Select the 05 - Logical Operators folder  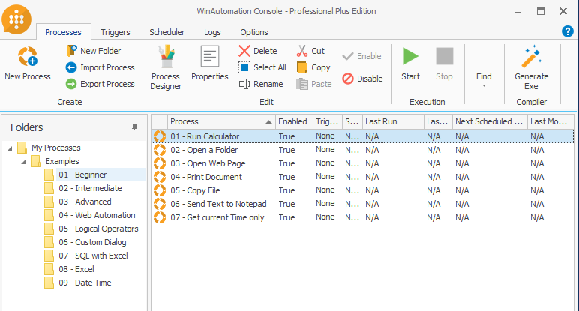[x=98, y=229]
